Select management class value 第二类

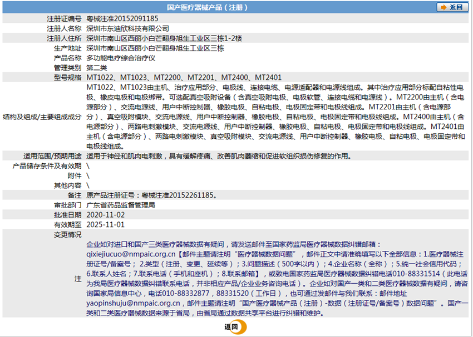pos(96,68)
